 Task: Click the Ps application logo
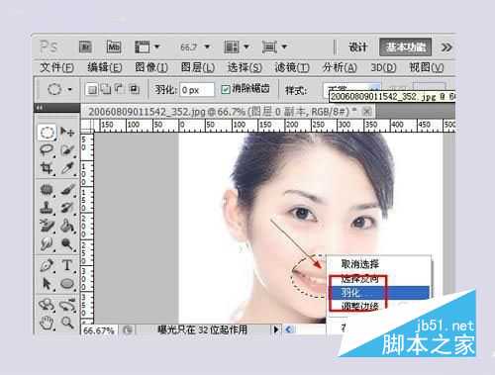[x=49, y=47]
